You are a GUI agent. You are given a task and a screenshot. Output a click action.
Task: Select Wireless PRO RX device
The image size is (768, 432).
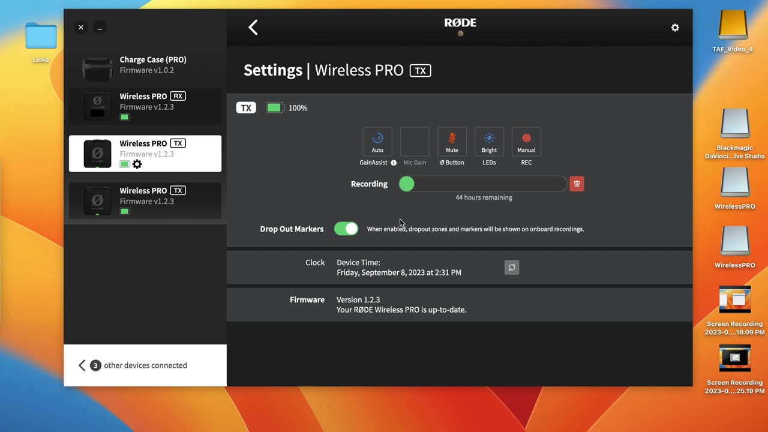[x=145, y=106]
